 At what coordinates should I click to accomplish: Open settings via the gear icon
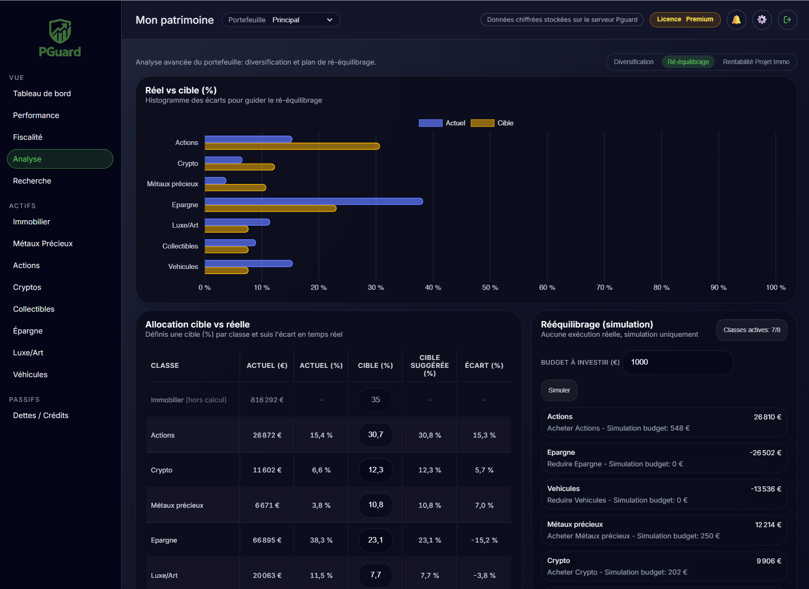click(762, 20)
